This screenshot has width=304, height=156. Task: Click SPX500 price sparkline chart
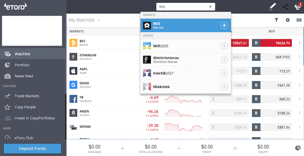coord(183,127)
